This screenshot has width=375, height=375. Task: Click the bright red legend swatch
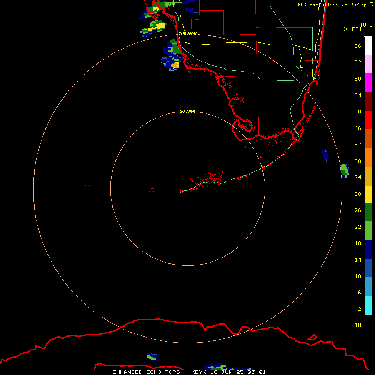click(368, 120)
